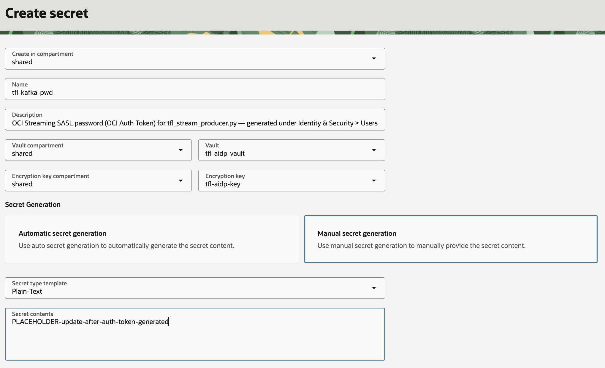Select the Automatic secret generation card
This screenshot has width=605, height=368.
point(152,239)
